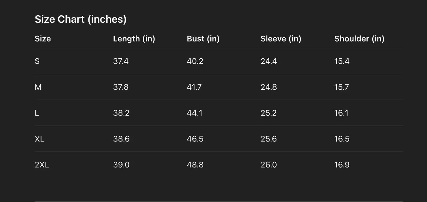Click the "Length (in)" column header
This screenshot has height=202, width=427.
pos(134,39)
